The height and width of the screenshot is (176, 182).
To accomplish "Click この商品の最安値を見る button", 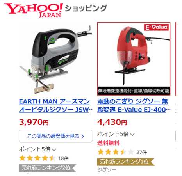I will (55, 136).
